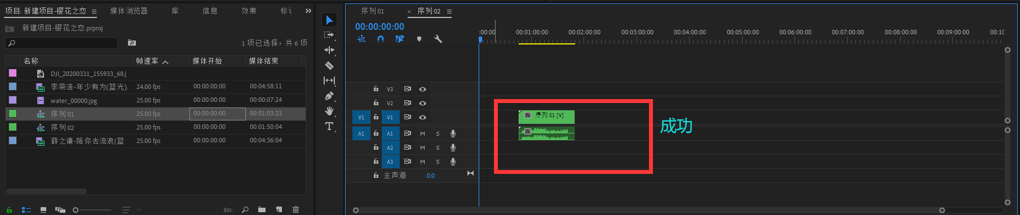Select the Hand tool
The width and height of the screenshot is (1020, 215).
(x=329, y=111)
